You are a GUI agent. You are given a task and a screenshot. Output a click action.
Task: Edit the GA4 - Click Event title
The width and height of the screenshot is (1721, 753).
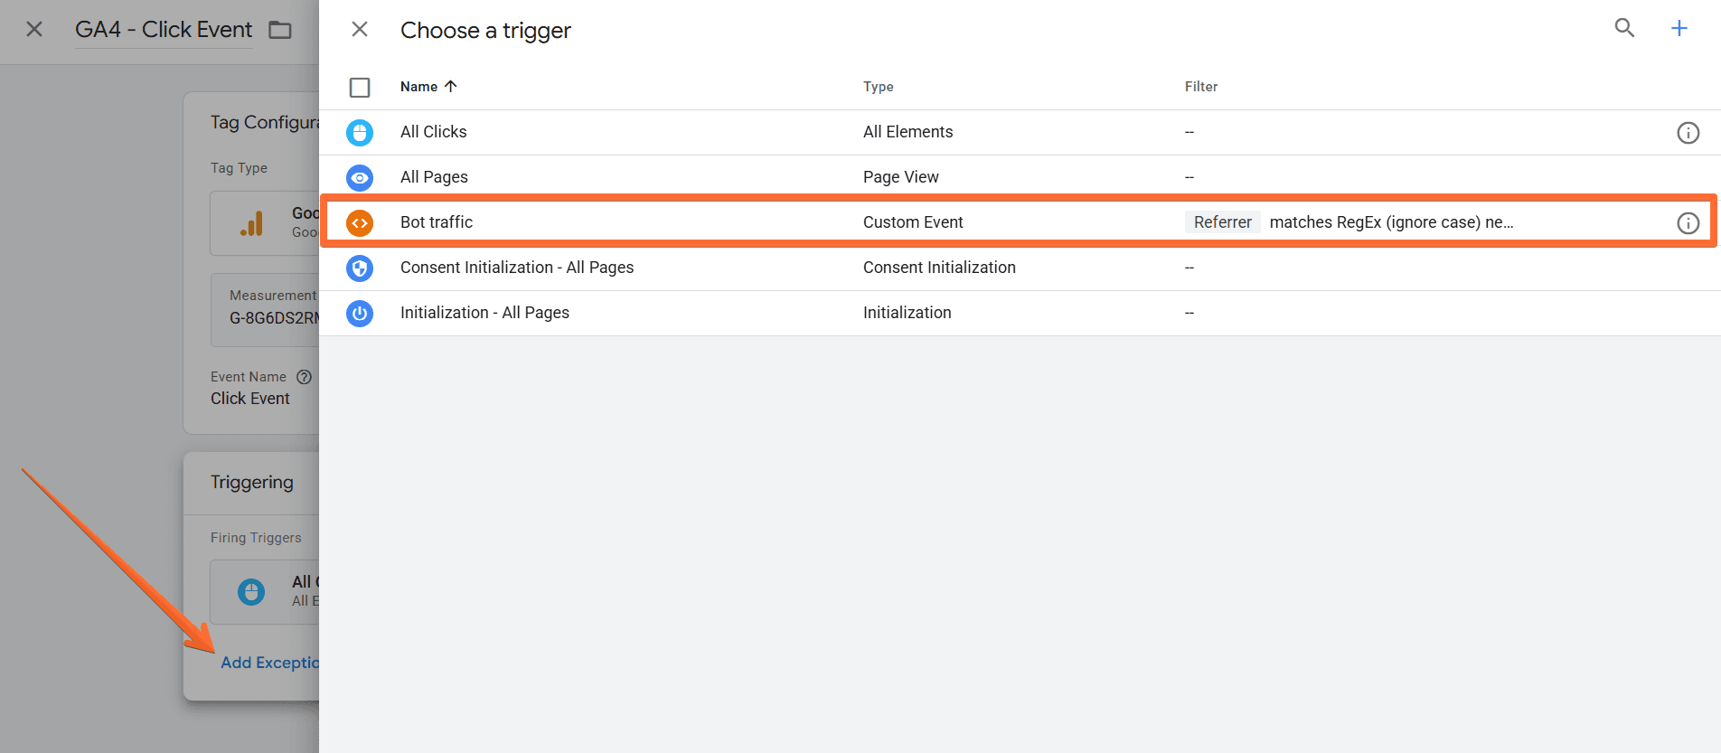(164, 30)
